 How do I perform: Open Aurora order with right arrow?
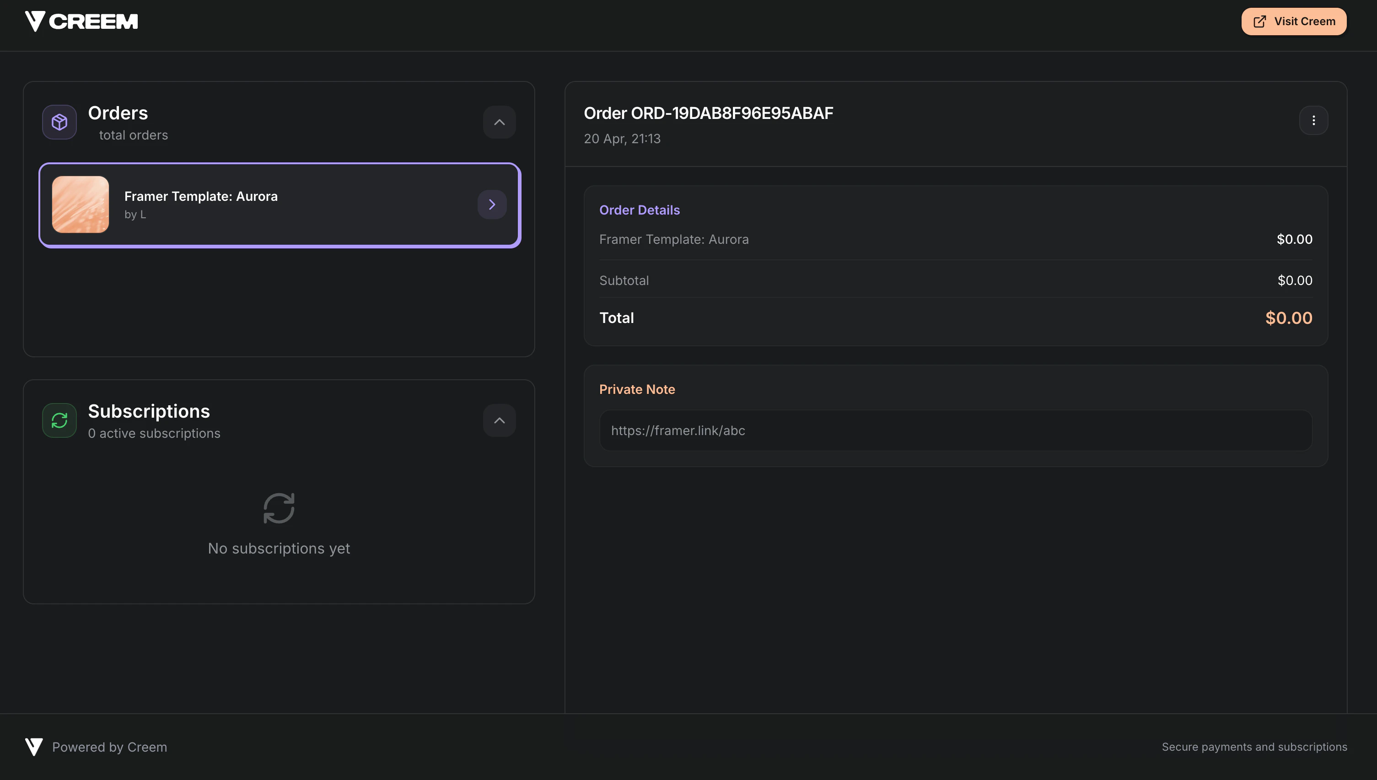(492, 204)
